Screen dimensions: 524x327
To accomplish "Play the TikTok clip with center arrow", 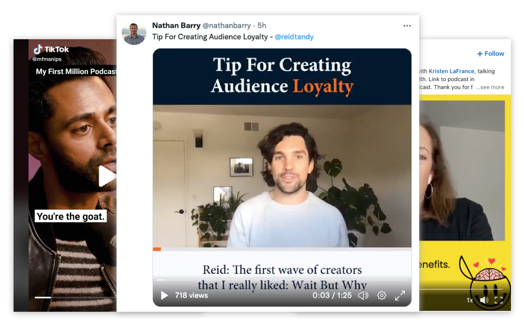I will coord(107,176).
